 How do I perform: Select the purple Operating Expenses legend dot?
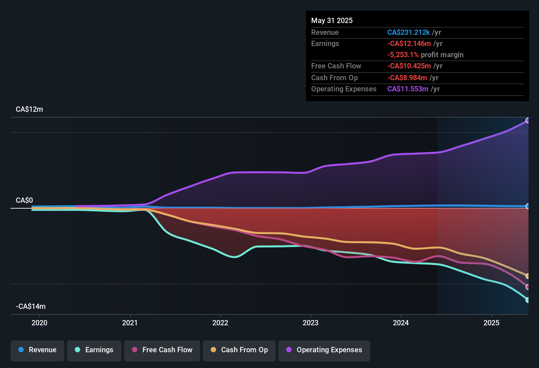coord(288,350)
